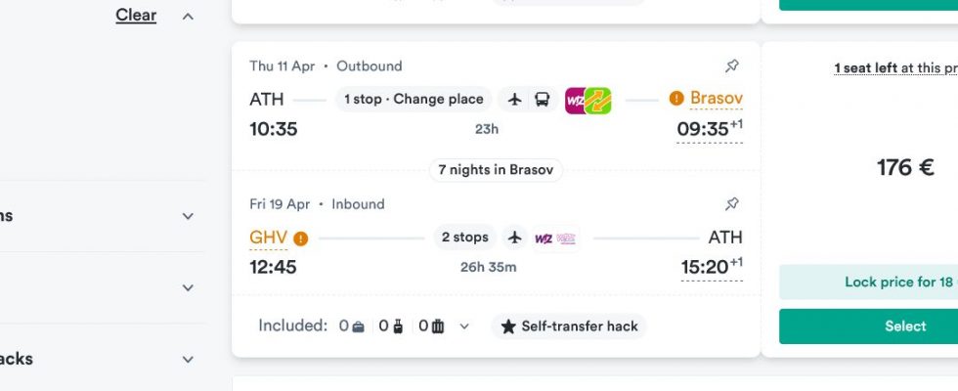Click the plane icon on inbound route

point(515,238)
